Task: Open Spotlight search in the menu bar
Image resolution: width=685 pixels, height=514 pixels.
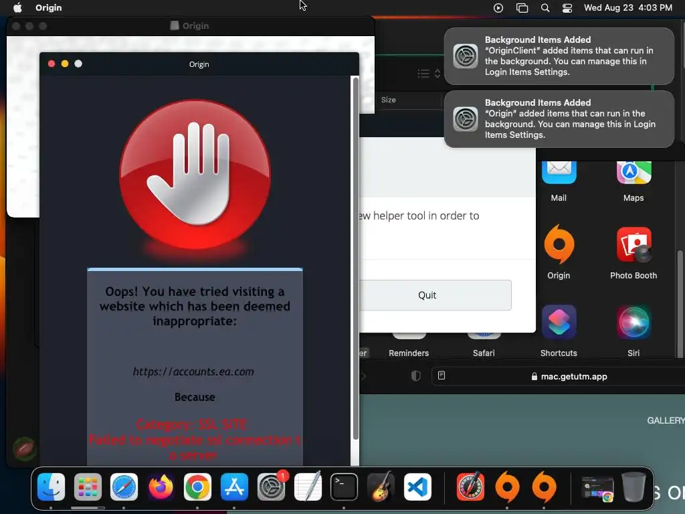Action: (x=545, y=8)
